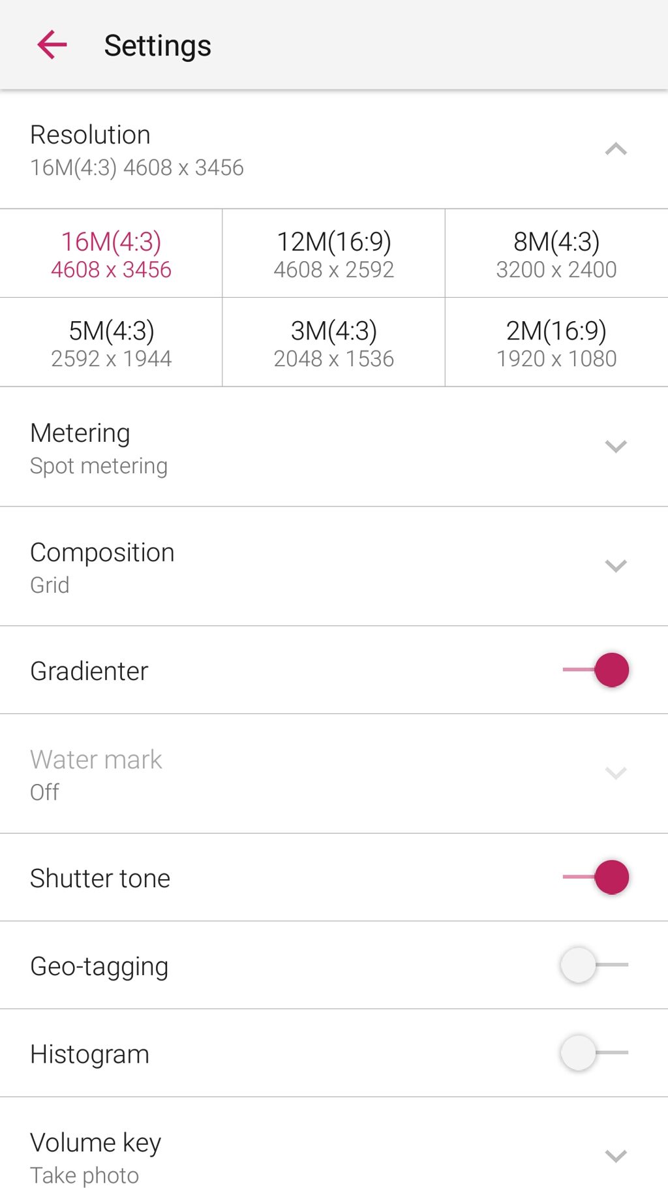The height and width of the screenshot is (1188, 668).
Task: Open the Composition options chevron
Action: coord(615,566)
